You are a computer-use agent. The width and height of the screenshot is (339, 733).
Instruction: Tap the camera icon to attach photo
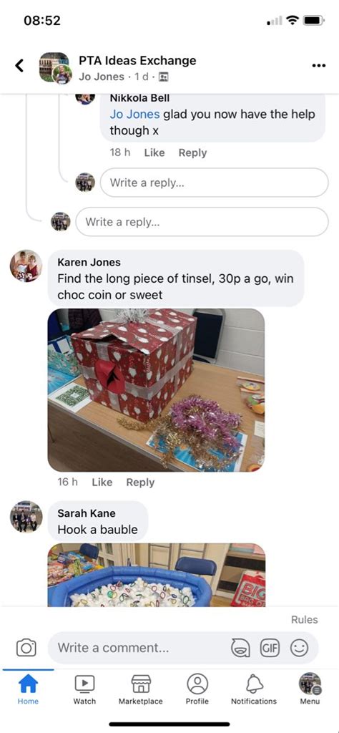click(26, 647)
